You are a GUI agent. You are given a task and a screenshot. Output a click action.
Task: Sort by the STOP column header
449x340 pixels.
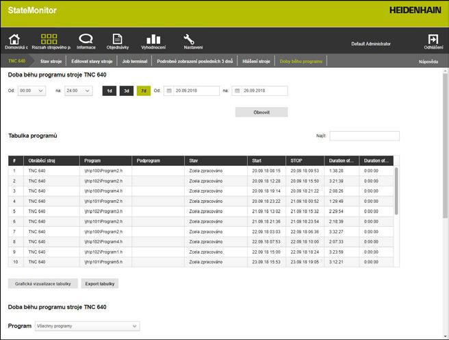coord(305,161)
